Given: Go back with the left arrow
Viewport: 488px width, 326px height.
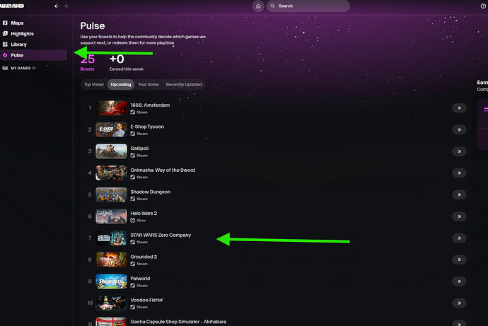Looking at the screenshot, I should coord(57,6).
